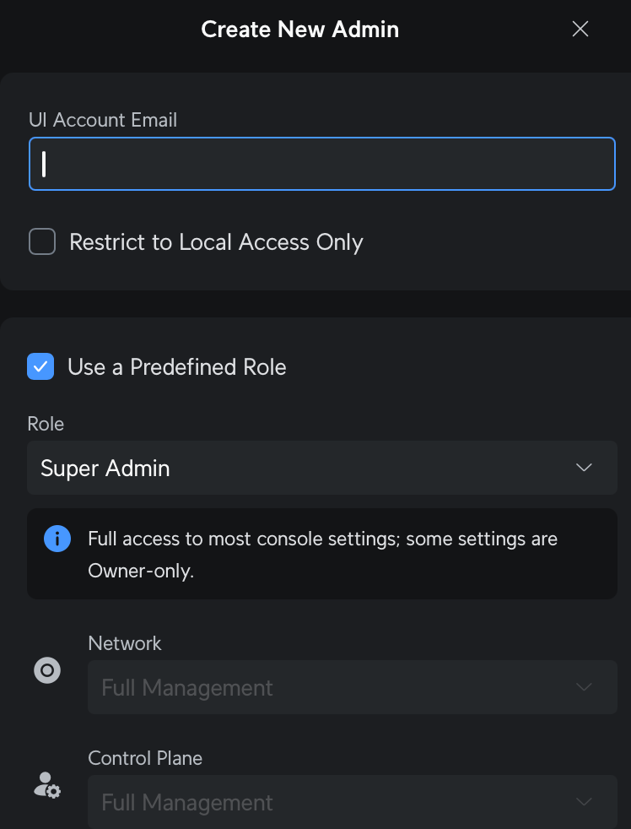Click the chevron on the Network Full Management dropdown

pyautogui.click(x=584, y=688)
